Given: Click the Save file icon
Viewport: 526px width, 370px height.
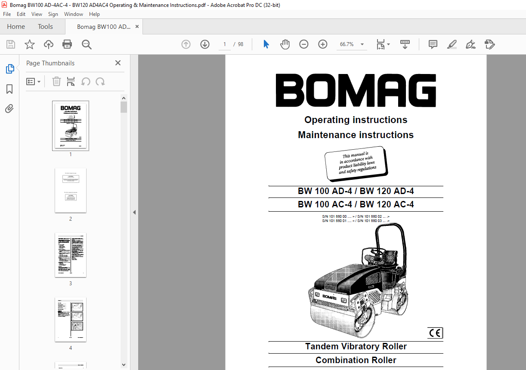Looking at the screenshot, I should (11, 44).
